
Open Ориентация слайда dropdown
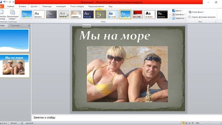point(12,15)
